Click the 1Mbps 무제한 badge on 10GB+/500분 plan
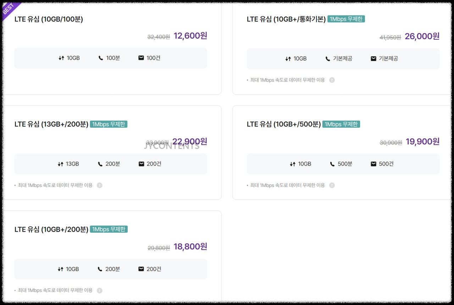 point(341,124)
